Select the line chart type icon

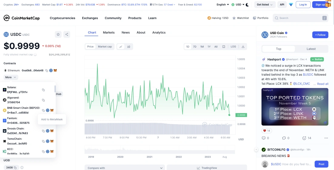[121, 46]
